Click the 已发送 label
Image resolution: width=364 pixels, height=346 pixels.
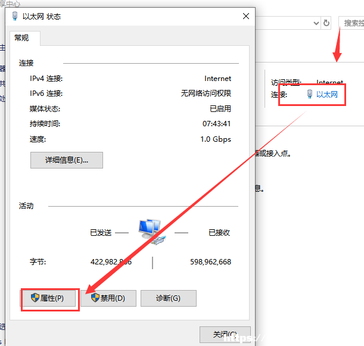pyautogui.click(x=101, y=232)
